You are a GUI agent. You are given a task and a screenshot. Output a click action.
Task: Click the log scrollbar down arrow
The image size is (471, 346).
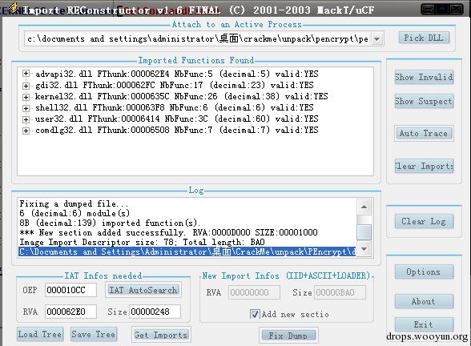364,249
